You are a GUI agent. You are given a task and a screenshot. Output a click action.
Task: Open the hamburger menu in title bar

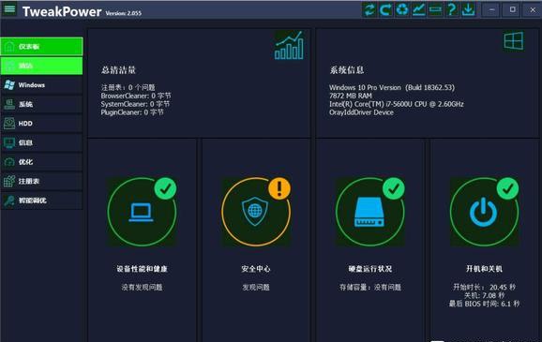[9, 9]
